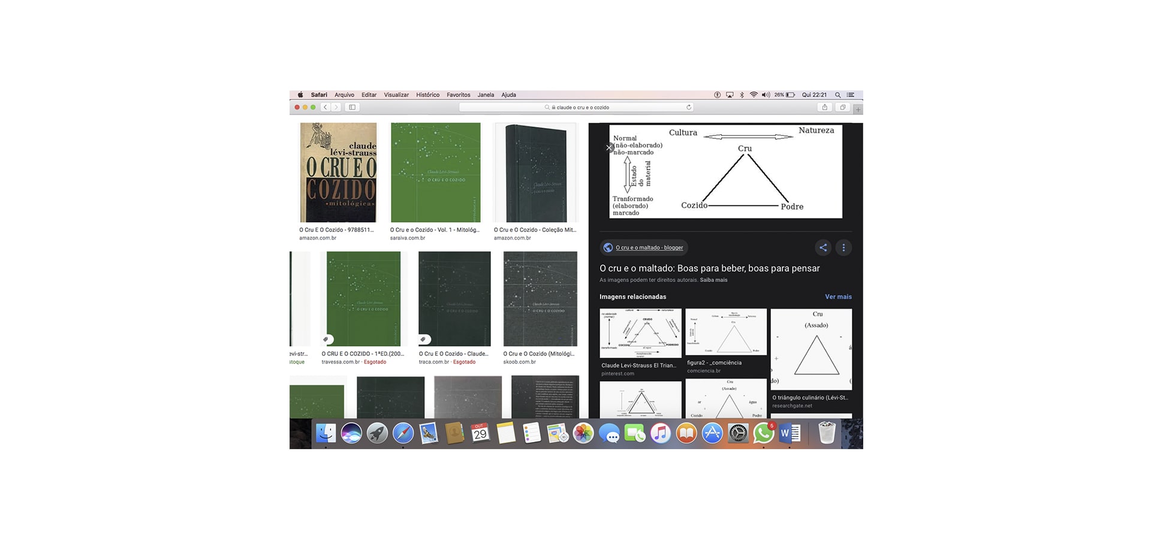Open Finder in the Dock
Image resolution: width=1151 pixels, height=539 pixels.
tap(326, 433)
